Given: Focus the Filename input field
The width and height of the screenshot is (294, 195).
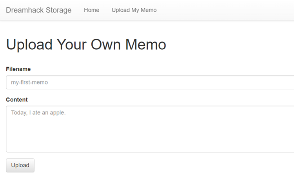Looking at the screenshot, I should pyautogui.click(x=149, y=83).
